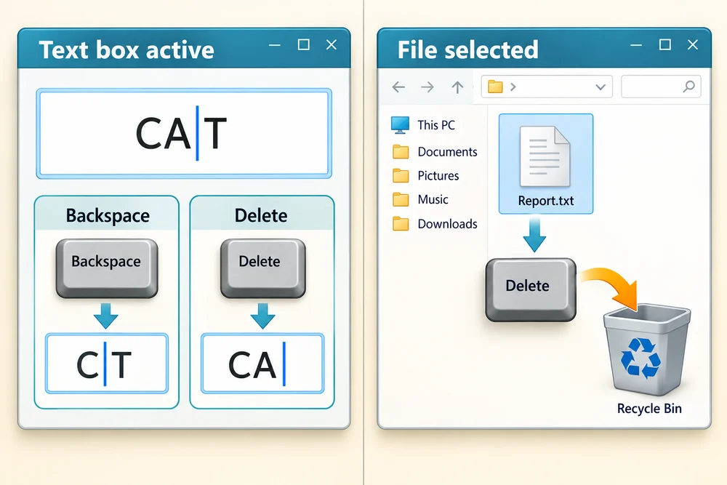Open Music in the sidebar

click(x=420, y=200)
